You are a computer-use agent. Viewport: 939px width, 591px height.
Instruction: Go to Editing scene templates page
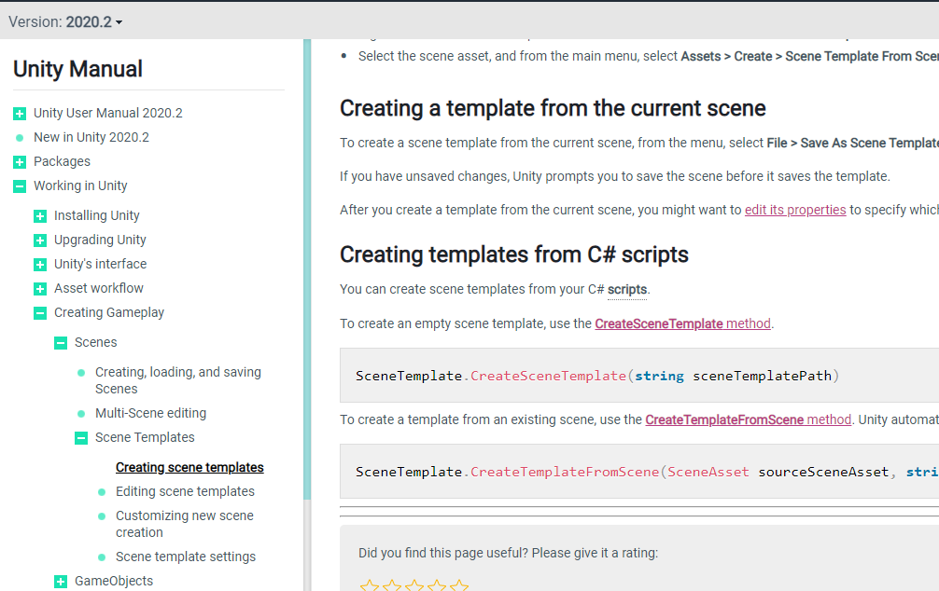pyautogui.click(x=185, y=491)
